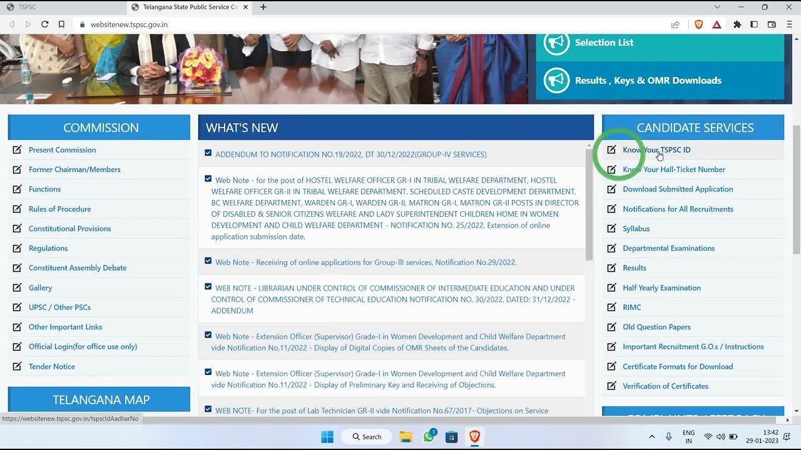Open Former Chairman/Members link
The height and width of the screenshot is (450, 801).
click(x=74, y=169)
